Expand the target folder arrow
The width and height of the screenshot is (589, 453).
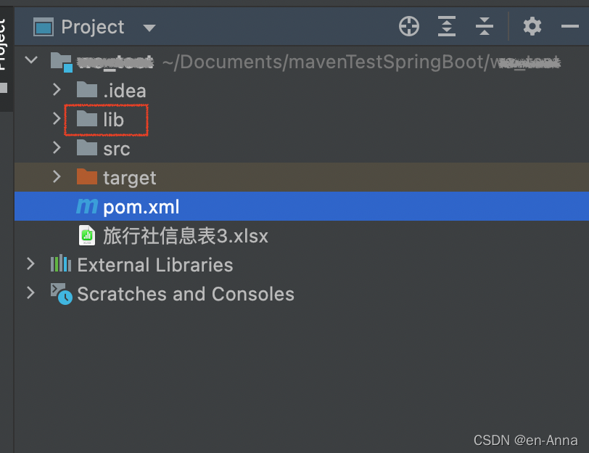coord(57,176)
